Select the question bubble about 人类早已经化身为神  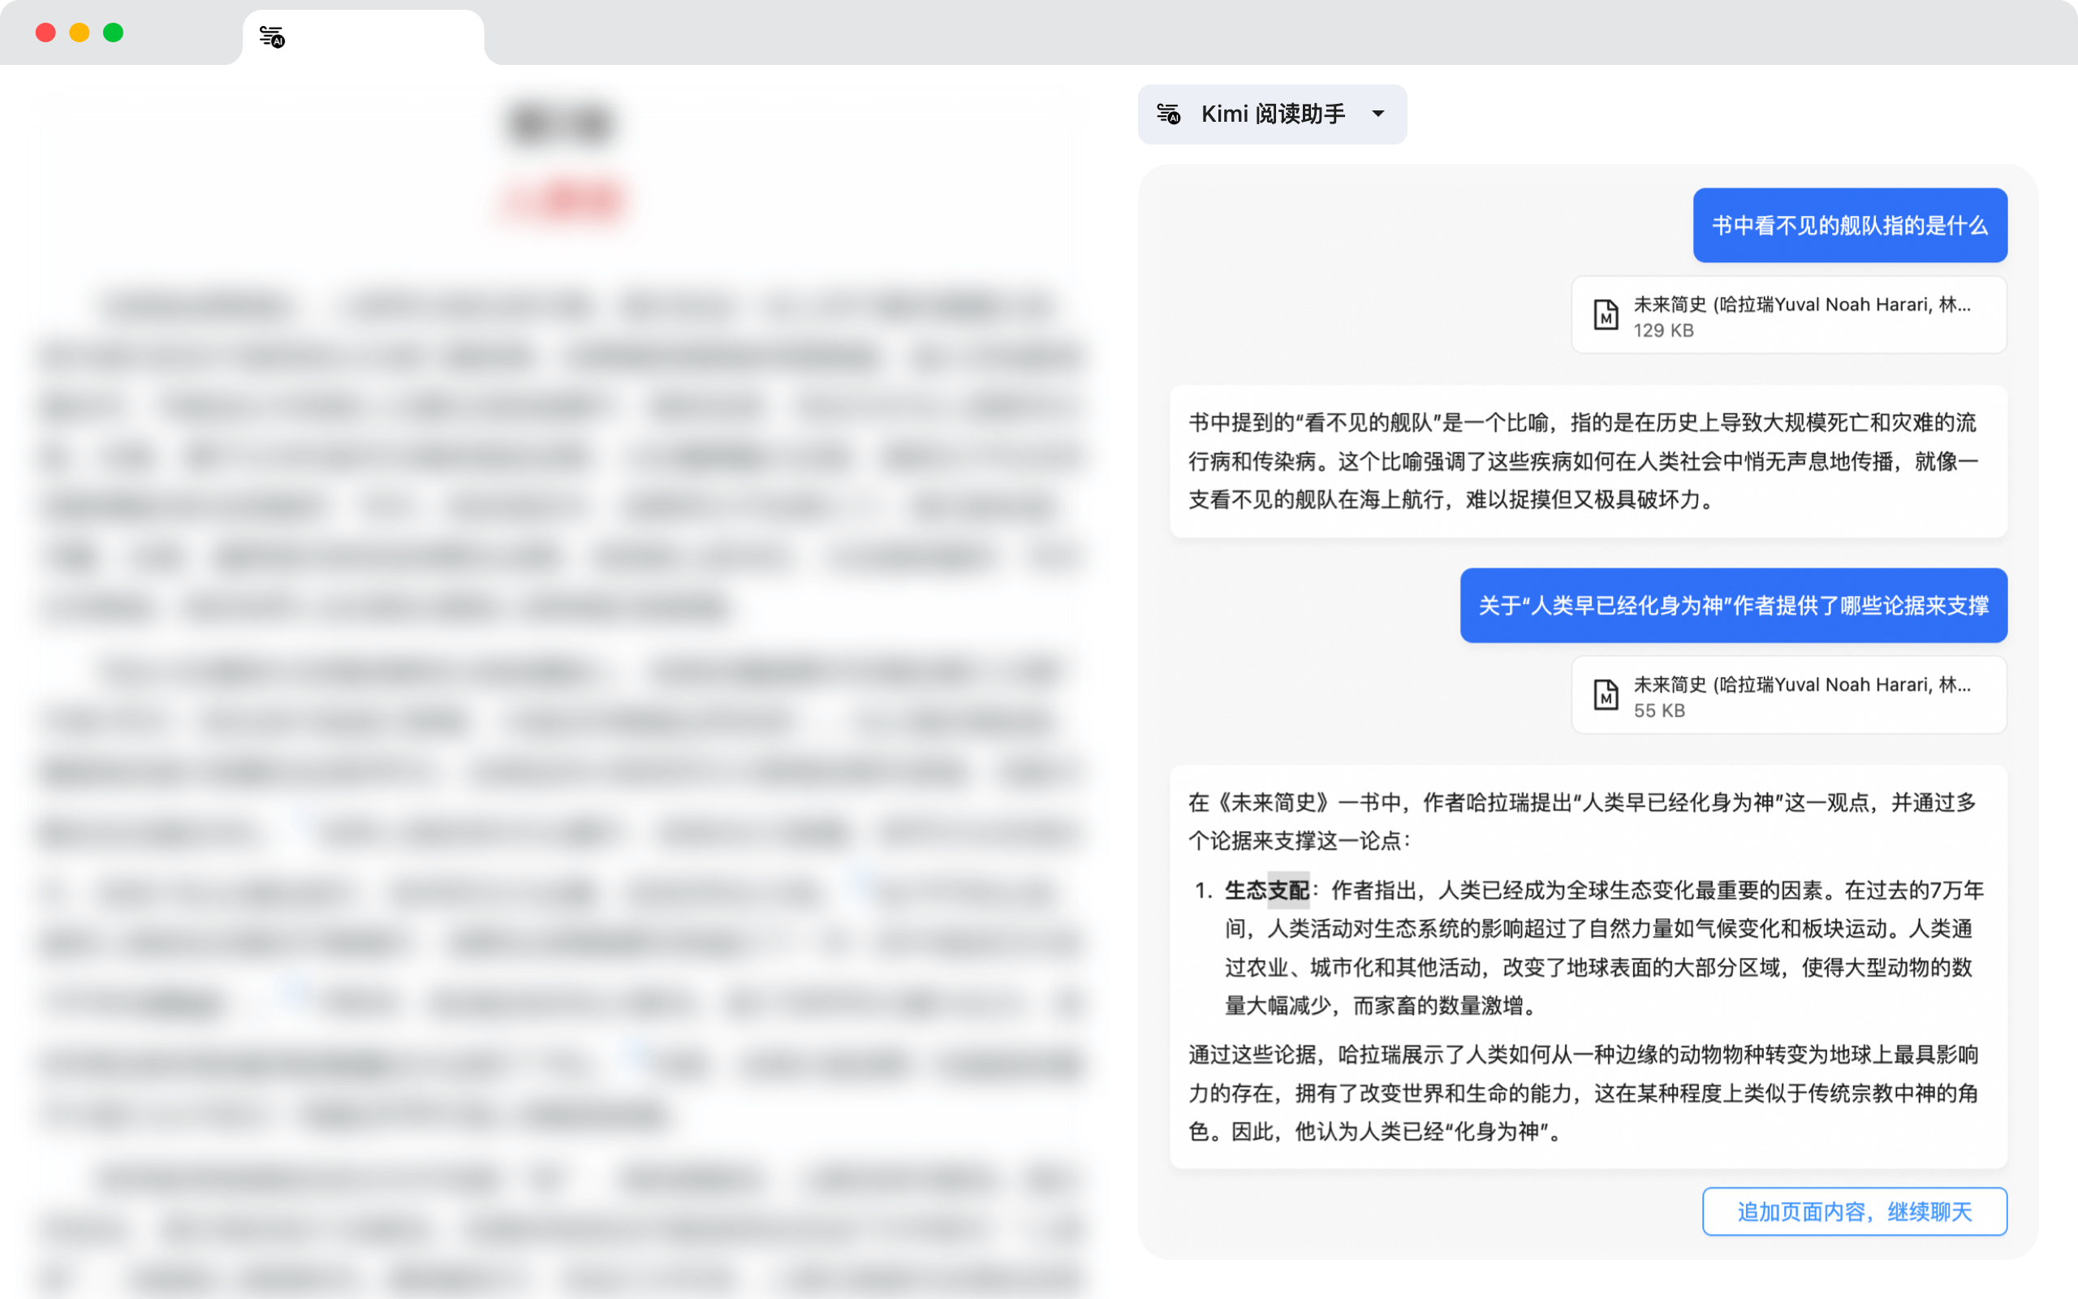(1734, 606)
